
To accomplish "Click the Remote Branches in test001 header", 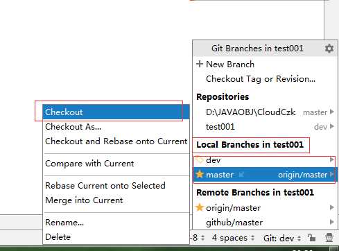I will tap(255, 193).
